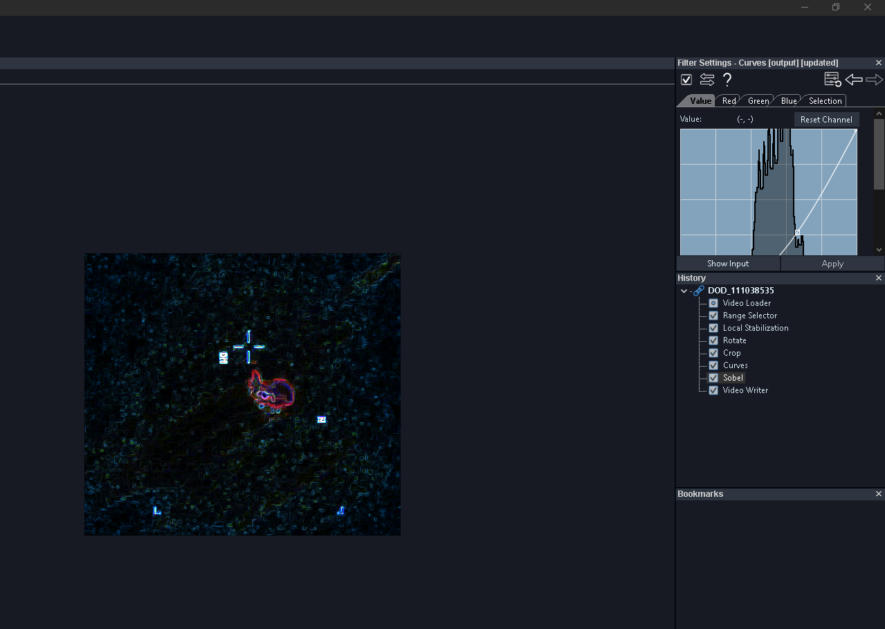Open filter help question mark icon
The image size is (885, 629).
pyautogui.click(x=727, y=80)
